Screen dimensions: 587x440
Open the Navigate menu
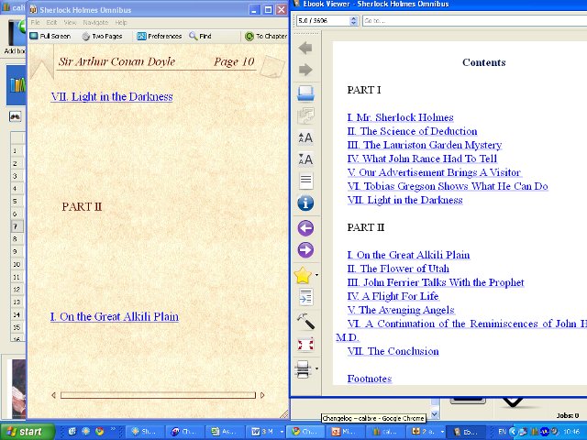[x=95, y=22]
